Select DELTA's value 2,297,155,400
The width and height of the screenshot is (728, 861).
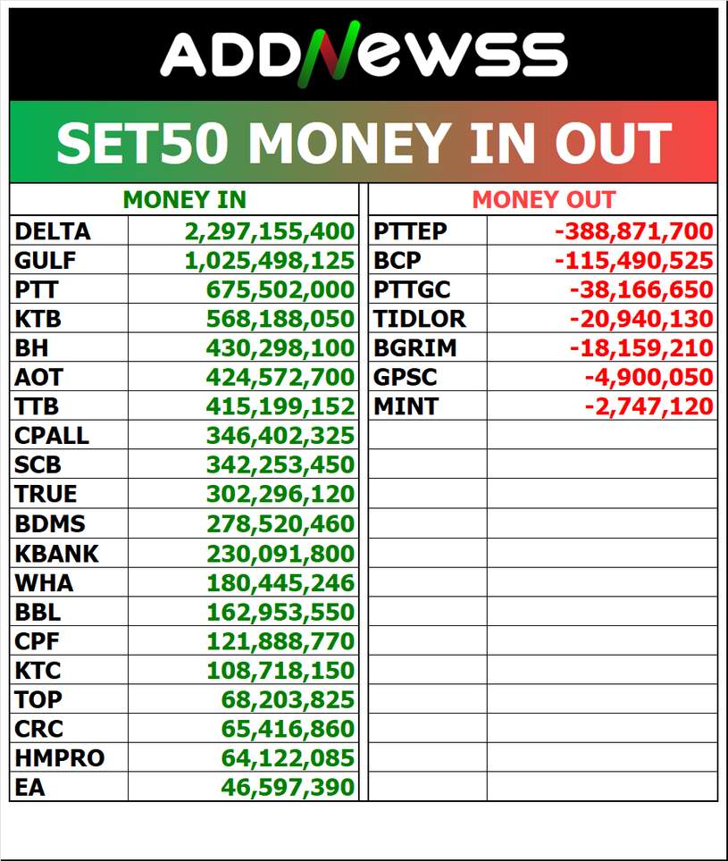(270, 232)
